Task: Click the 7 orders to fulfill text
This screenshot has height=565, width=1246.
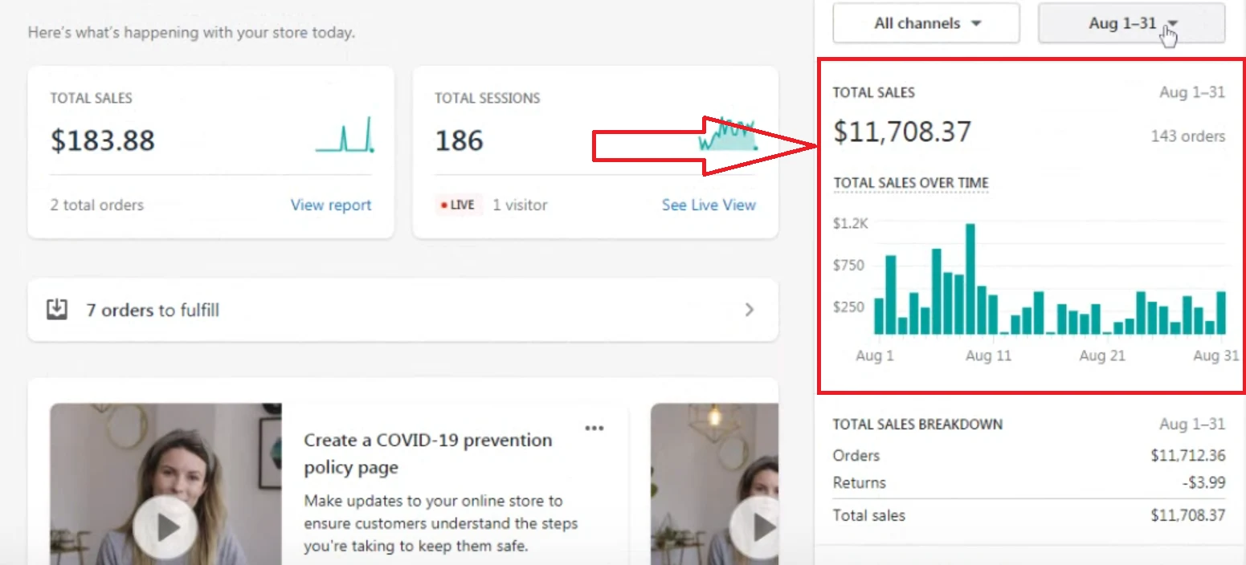Action: coord(153,310)
